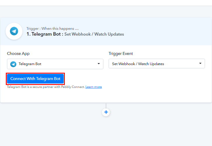The height and width of the screenshot is (146, 212).
Task: Open the Learn more link
Action: point(93,87)
